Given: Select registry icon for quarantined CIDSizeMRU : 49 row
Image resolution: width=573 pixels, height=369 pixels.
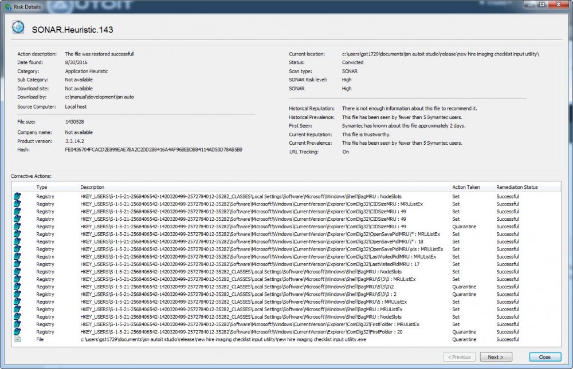Looking at the screenshot, I should click(x=17, y=227).
